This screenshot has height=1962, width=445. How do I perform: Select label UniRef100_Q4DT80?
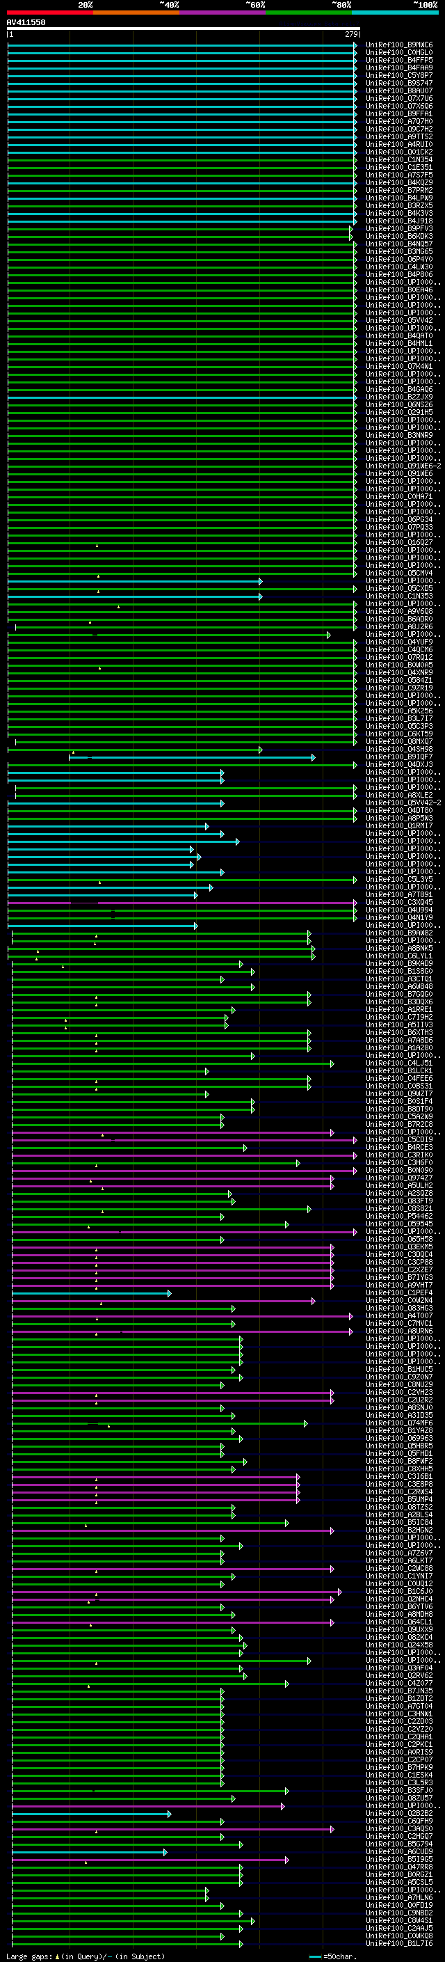point(399,810)
